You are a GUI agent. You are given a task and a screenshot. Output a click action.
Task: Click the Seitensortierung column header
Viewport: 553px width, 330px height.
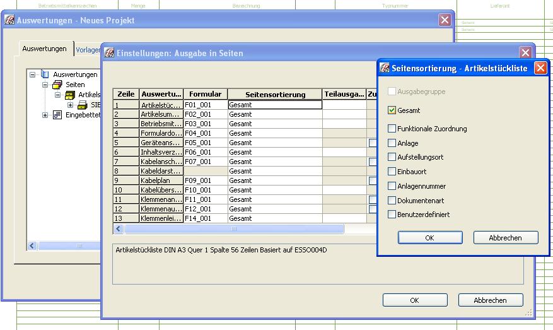[275, 94]
